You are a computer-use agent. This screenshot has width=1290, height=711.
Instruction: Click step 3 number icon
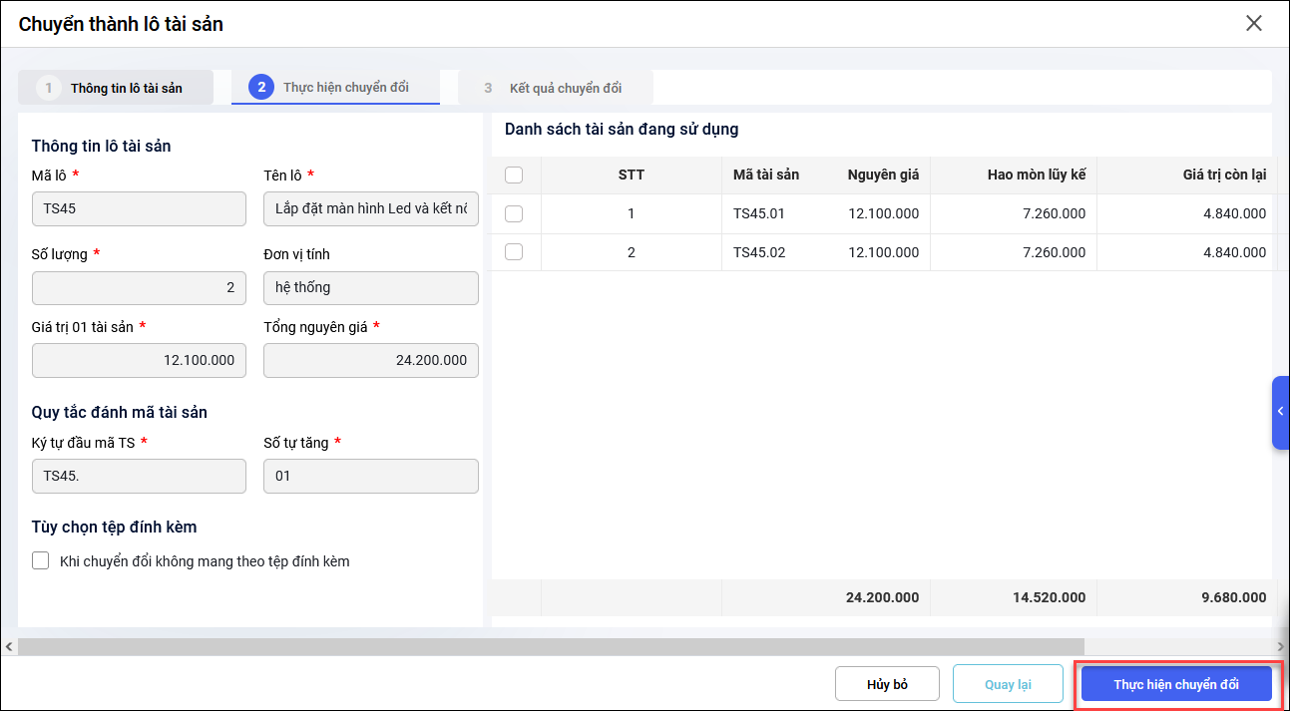(488, 88)
